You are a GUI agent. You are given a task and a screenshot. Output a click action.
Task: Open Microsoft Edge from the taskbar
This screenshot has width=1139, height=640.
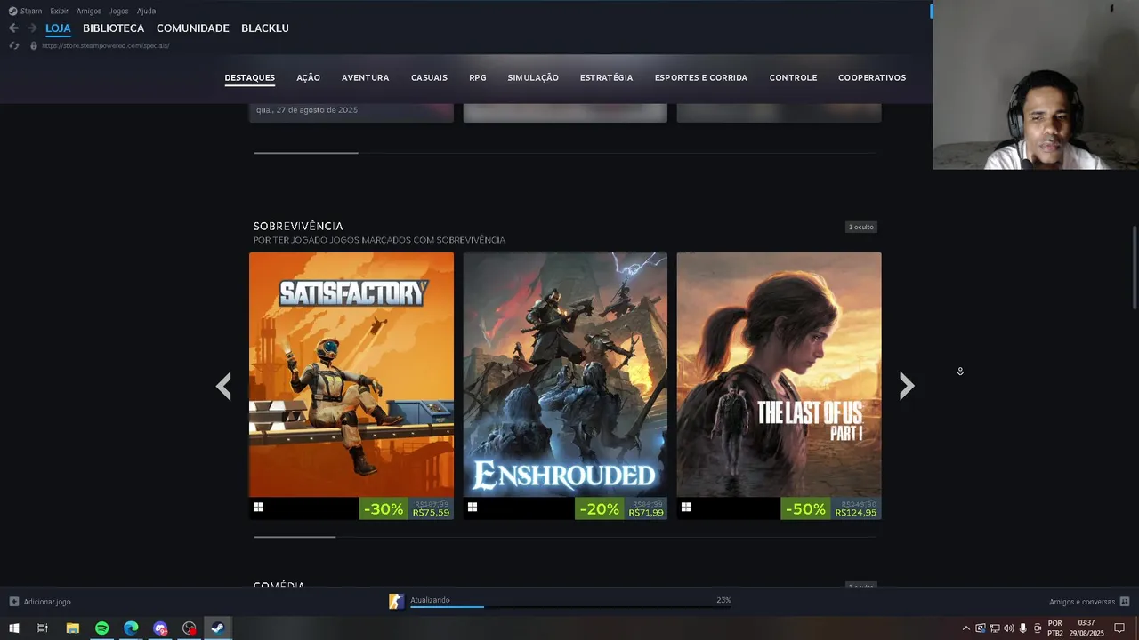tap(131, 628)
